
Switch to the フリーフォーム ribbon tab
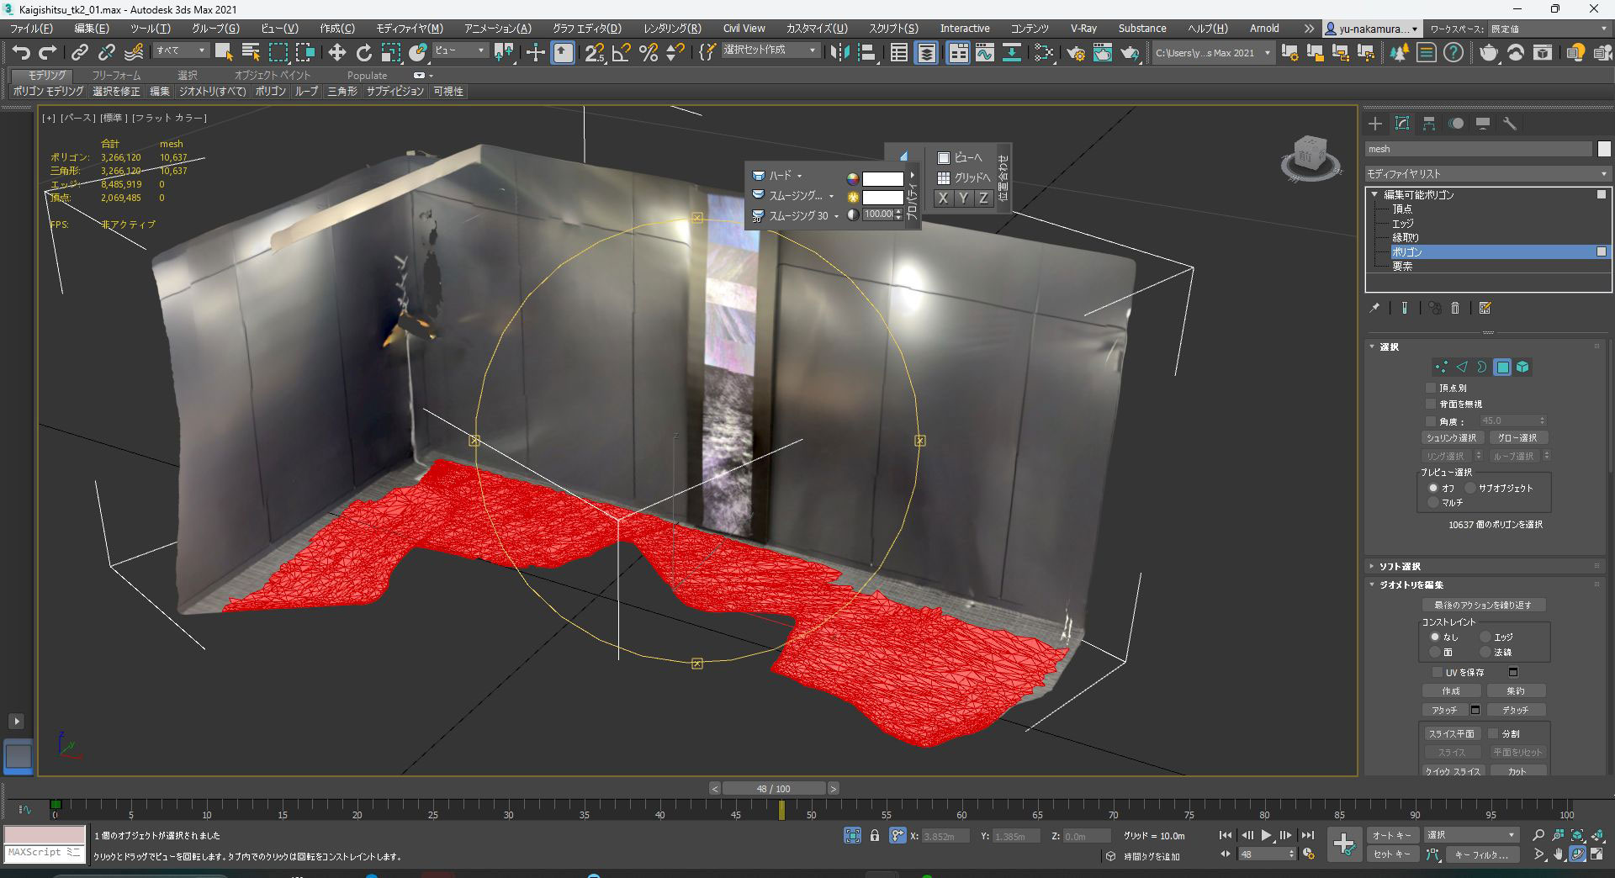point(116,75)
